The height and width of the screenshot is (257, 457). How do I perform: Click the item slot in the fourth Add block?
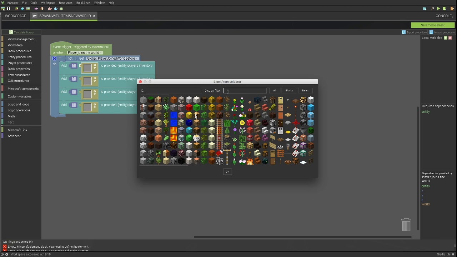(87, 107)
